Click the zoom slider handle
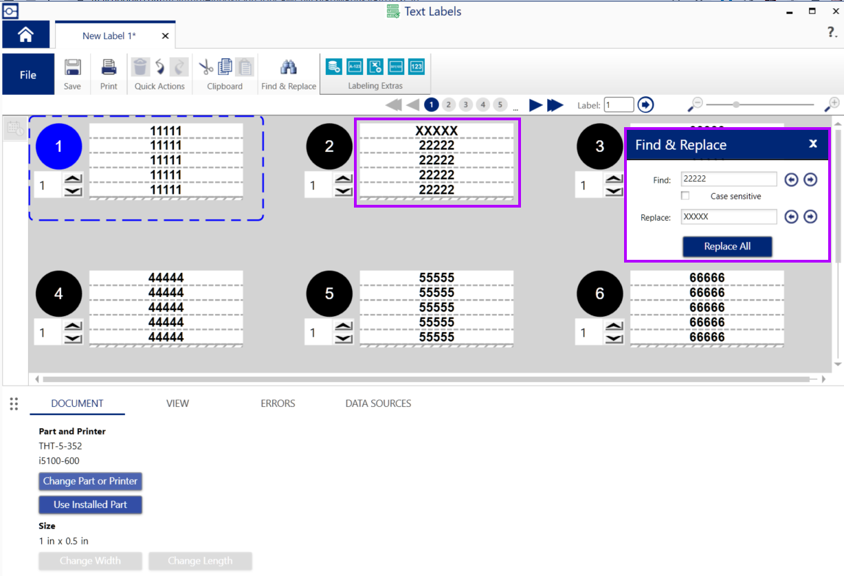Image resolution: width=844 pixels, height=576 pixels. 736,105
